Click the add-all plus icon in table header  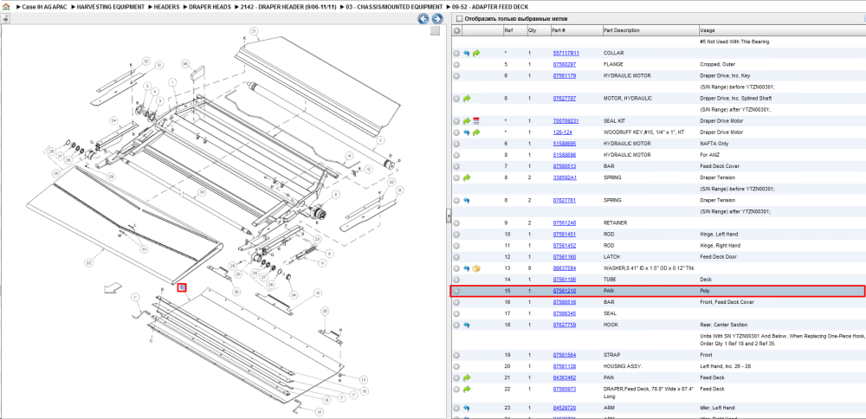[456, 30]
